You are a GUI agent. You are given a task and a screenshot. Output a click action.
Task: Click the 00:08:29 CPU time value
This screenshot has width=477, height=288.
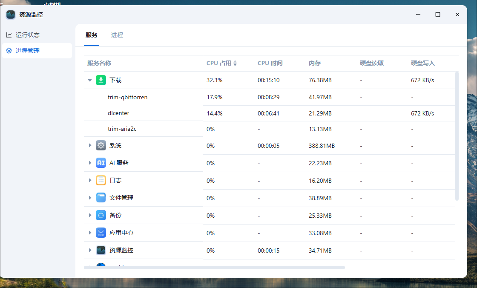tap(268, 97)
